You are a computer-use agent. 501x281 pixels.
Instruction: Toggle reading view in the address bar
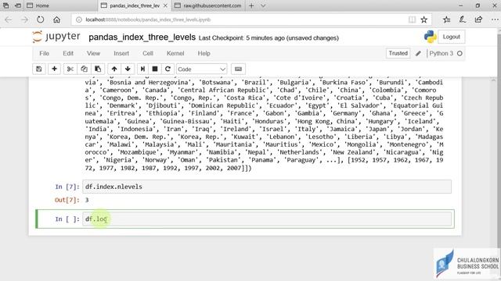point(413,20)
